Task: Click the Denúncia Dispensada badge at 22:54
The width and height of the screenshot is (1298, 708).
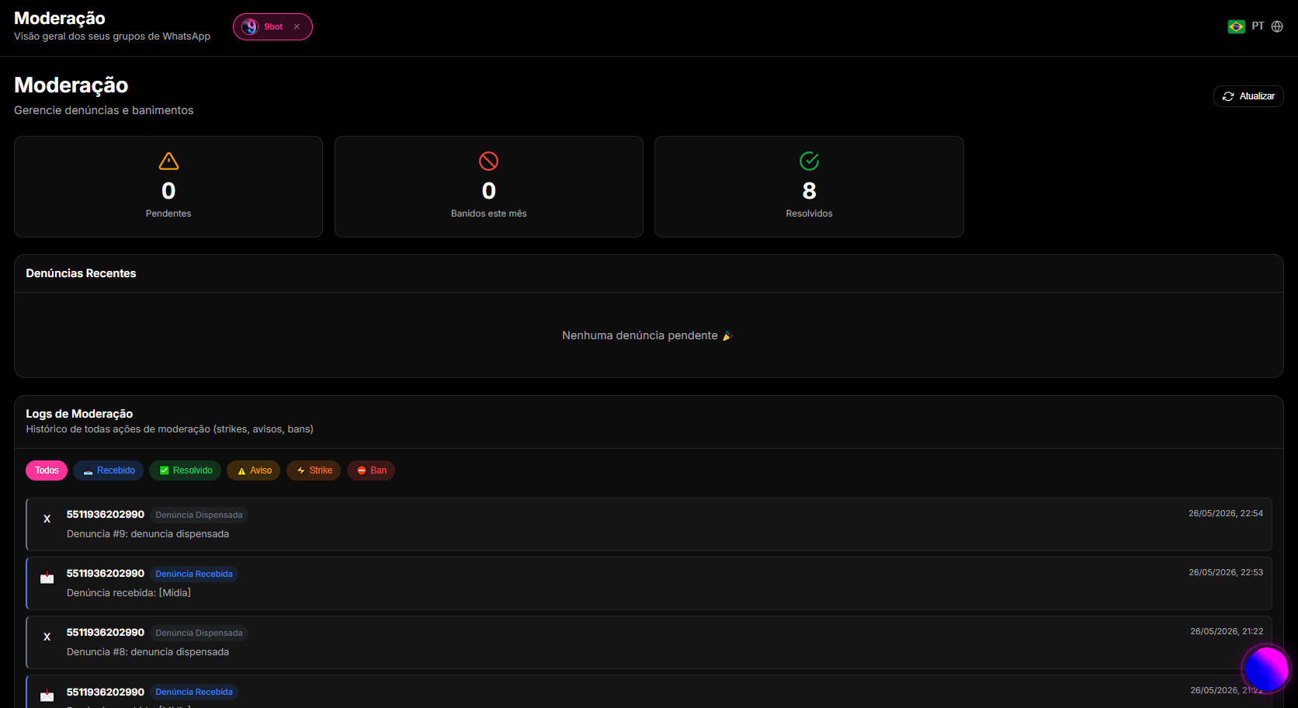Action: point(199,515)
